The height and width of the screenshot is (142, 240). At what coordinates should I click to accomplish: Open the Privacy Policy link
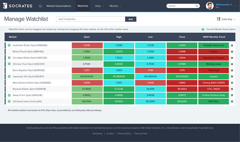[124, 134]
